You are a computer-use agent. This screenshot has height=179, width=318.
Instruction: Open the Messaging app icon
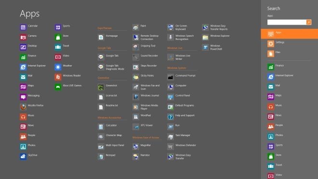[23, 97]
